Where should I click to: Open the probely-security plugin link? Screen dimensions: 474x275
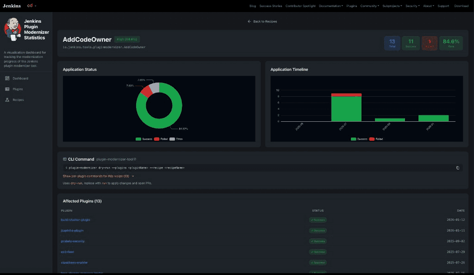coord(73,241)
